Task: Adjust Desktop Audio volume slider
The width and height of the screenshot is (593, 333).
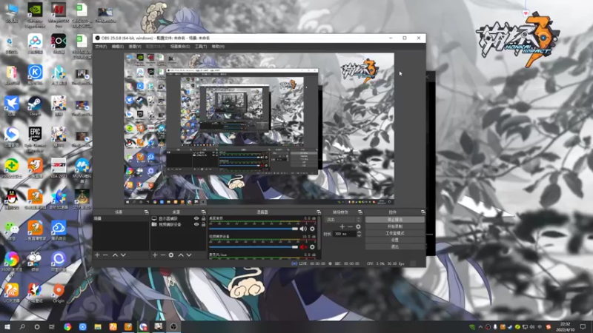Action: [x=254, y=229]
